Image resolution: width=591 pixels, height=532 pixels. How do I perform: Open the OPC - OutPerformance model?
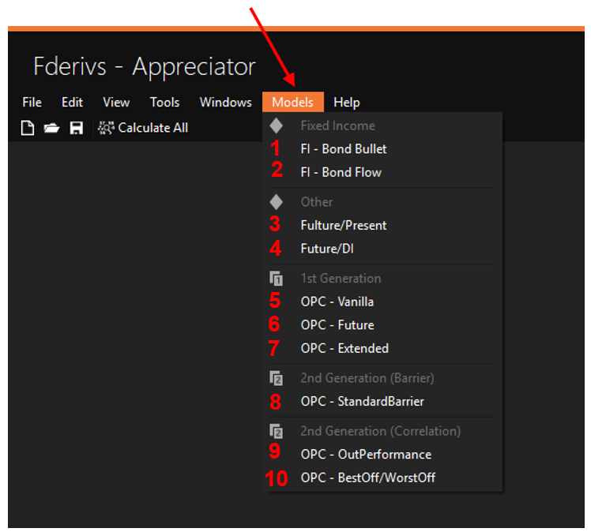(x=365, y=455)
